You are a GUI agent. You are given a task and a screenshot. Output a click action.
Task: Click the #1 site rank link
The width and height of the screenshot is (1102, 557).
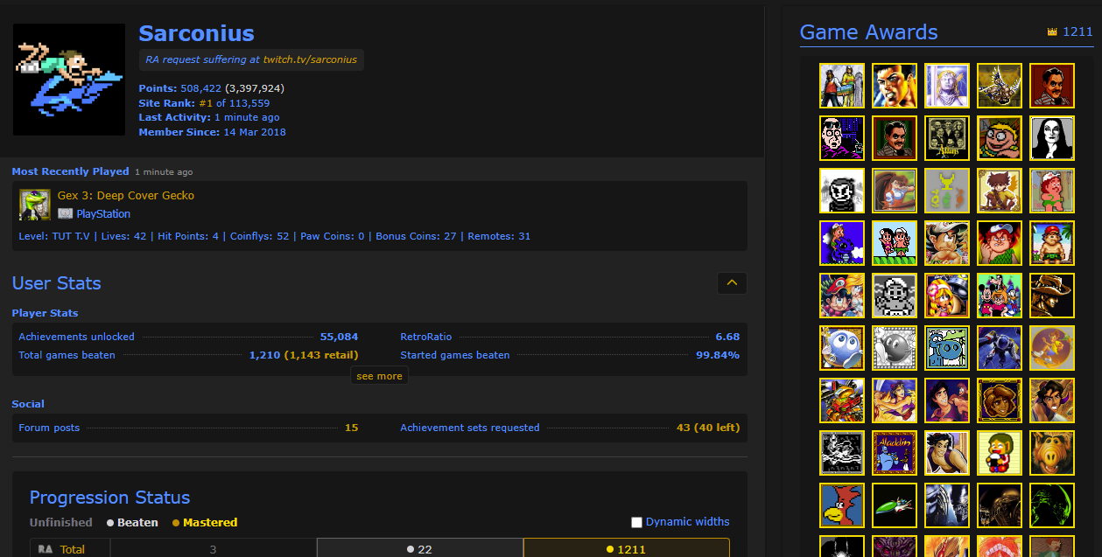tap(206, 102)
